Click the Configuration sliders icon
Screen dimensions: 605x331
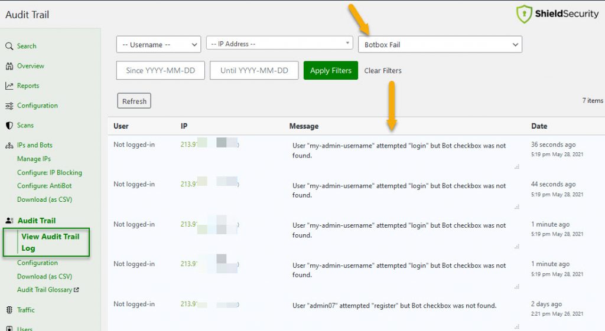tap(9, 106)
